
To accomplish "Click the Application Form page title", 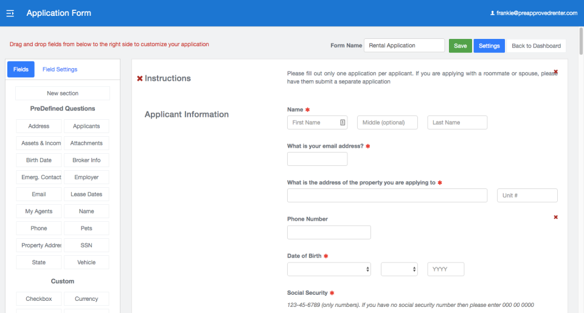I will coord(59,13).
